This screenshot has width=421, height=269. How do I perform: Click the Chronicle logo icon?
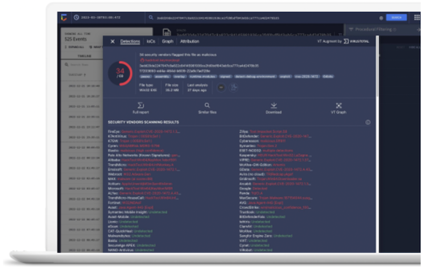point(64,17)
